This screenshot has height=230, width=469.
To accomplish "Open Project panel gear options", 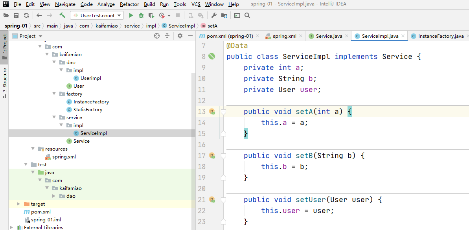I will click(180, 36).
